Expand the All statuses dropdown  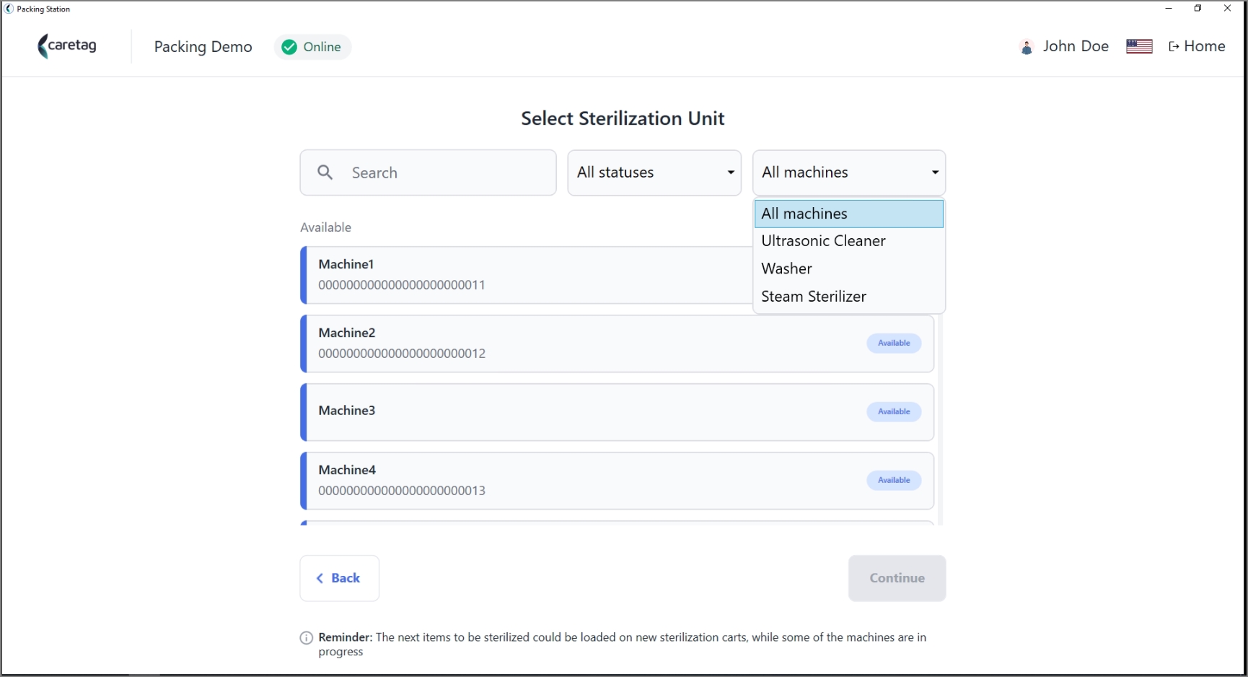click(x=654, y=172)
